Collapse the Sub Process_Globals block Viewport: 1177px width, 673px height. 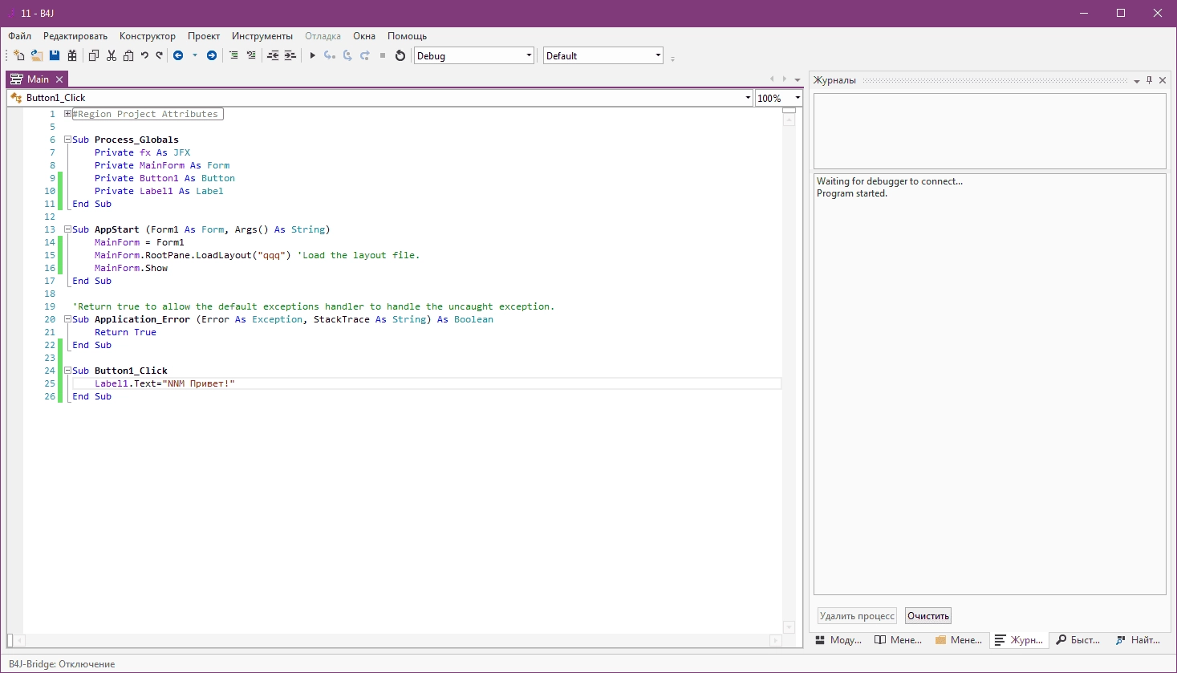pyautogui.click(x=68, y=140)
